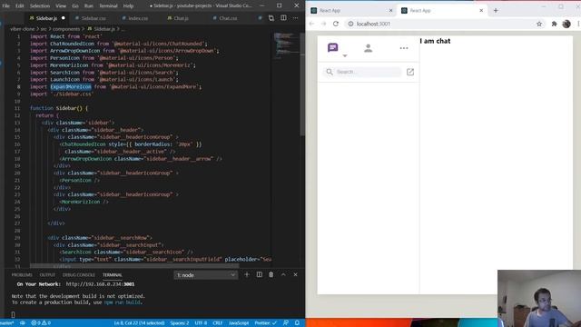The width and height of the screenshot is (581, 327).
Task: Open the browser Extensions puzzle icon
Action: 555,24
